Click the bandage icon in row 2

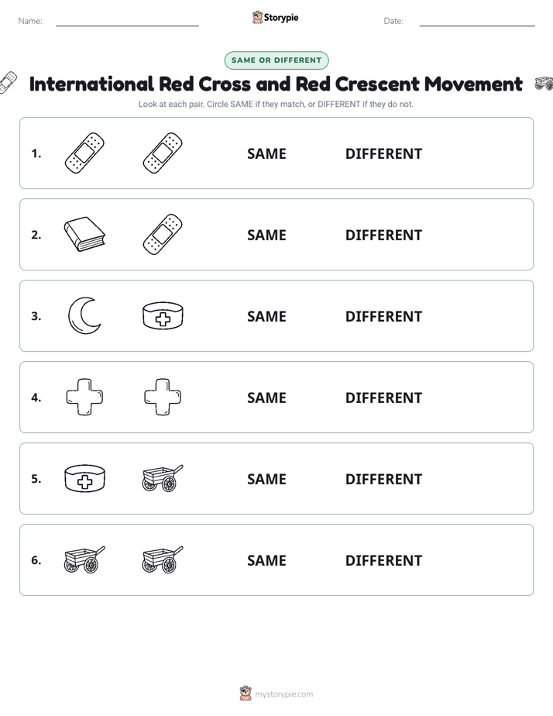(163, 234)
